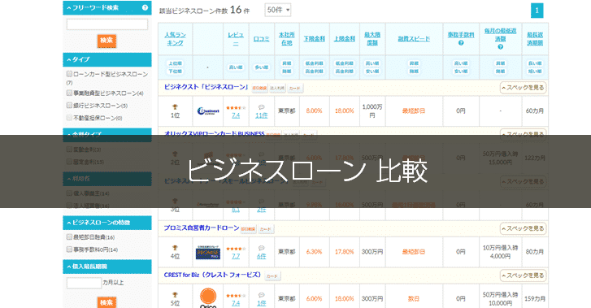Viewport: 591px width, 308px height.
Task: Sort by 最大限度額 column header
Action: click(372, 39)
